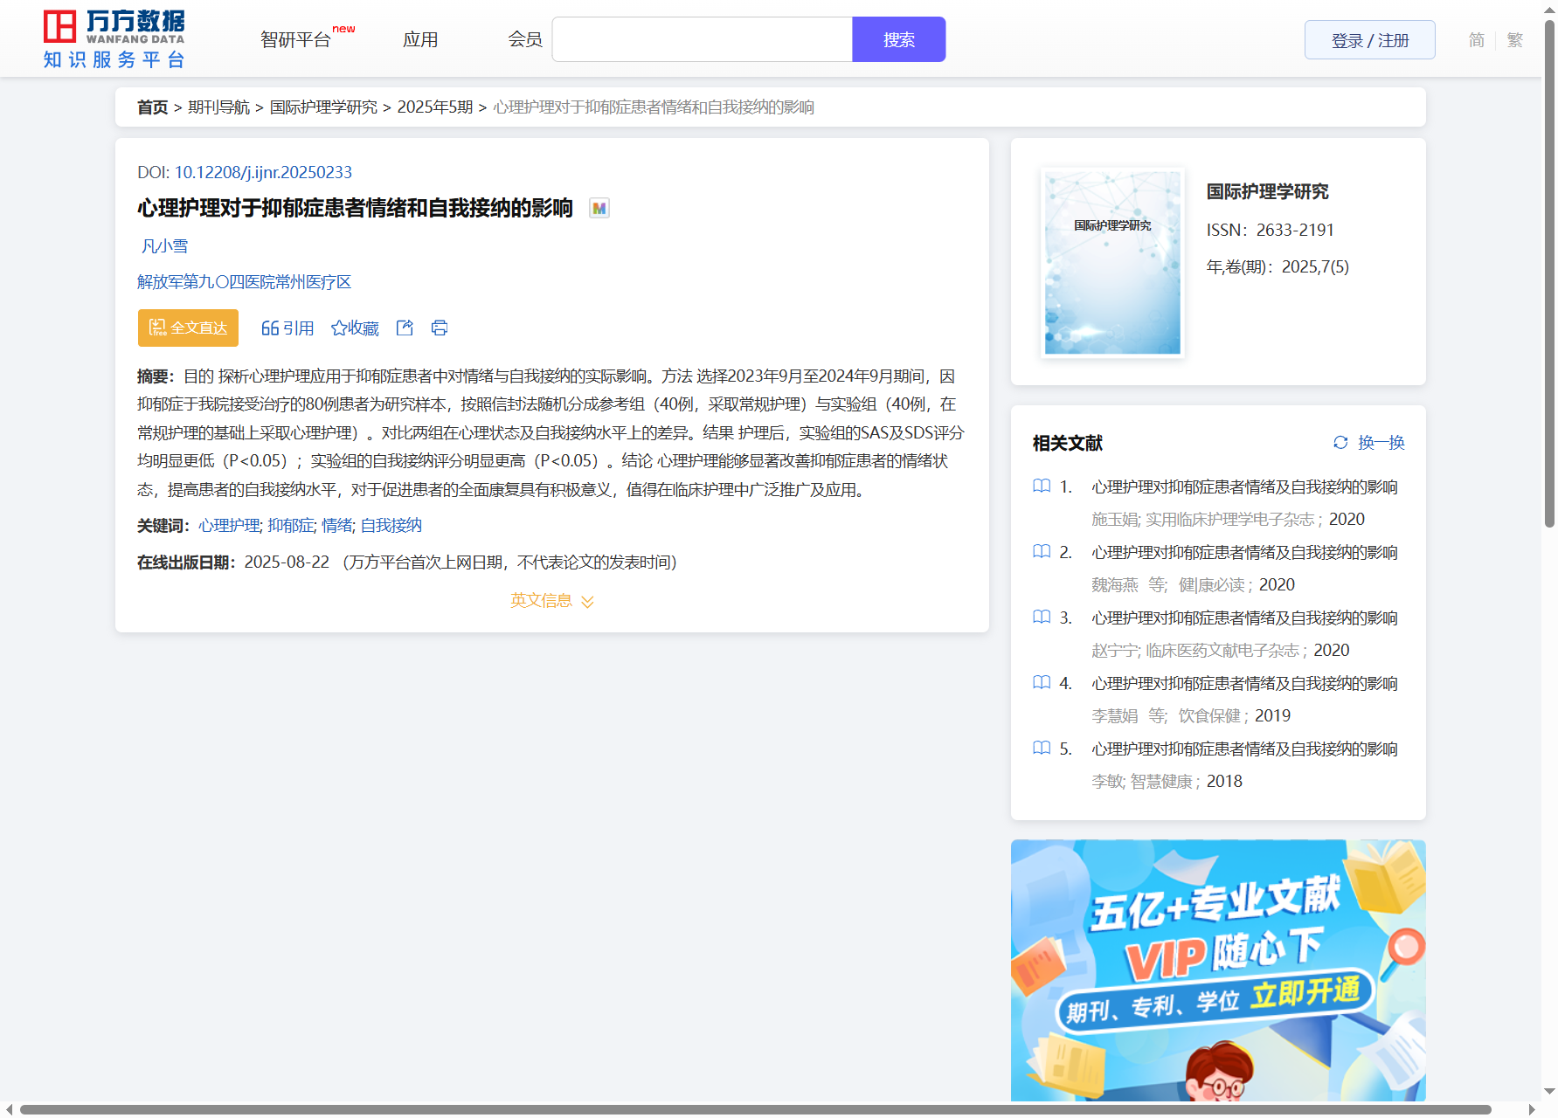The height and width of the screenshot is (1118, 1558).
Task: Click the M badge next to article title
Action: (x=599, y=208)
